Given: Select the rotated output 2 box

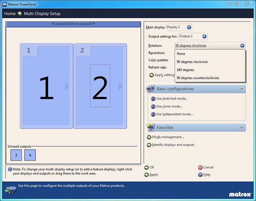Looking at the screenshot, I should point(100,86).
